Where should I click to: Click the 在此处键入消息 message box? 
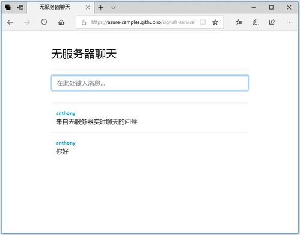coord(150,83)
